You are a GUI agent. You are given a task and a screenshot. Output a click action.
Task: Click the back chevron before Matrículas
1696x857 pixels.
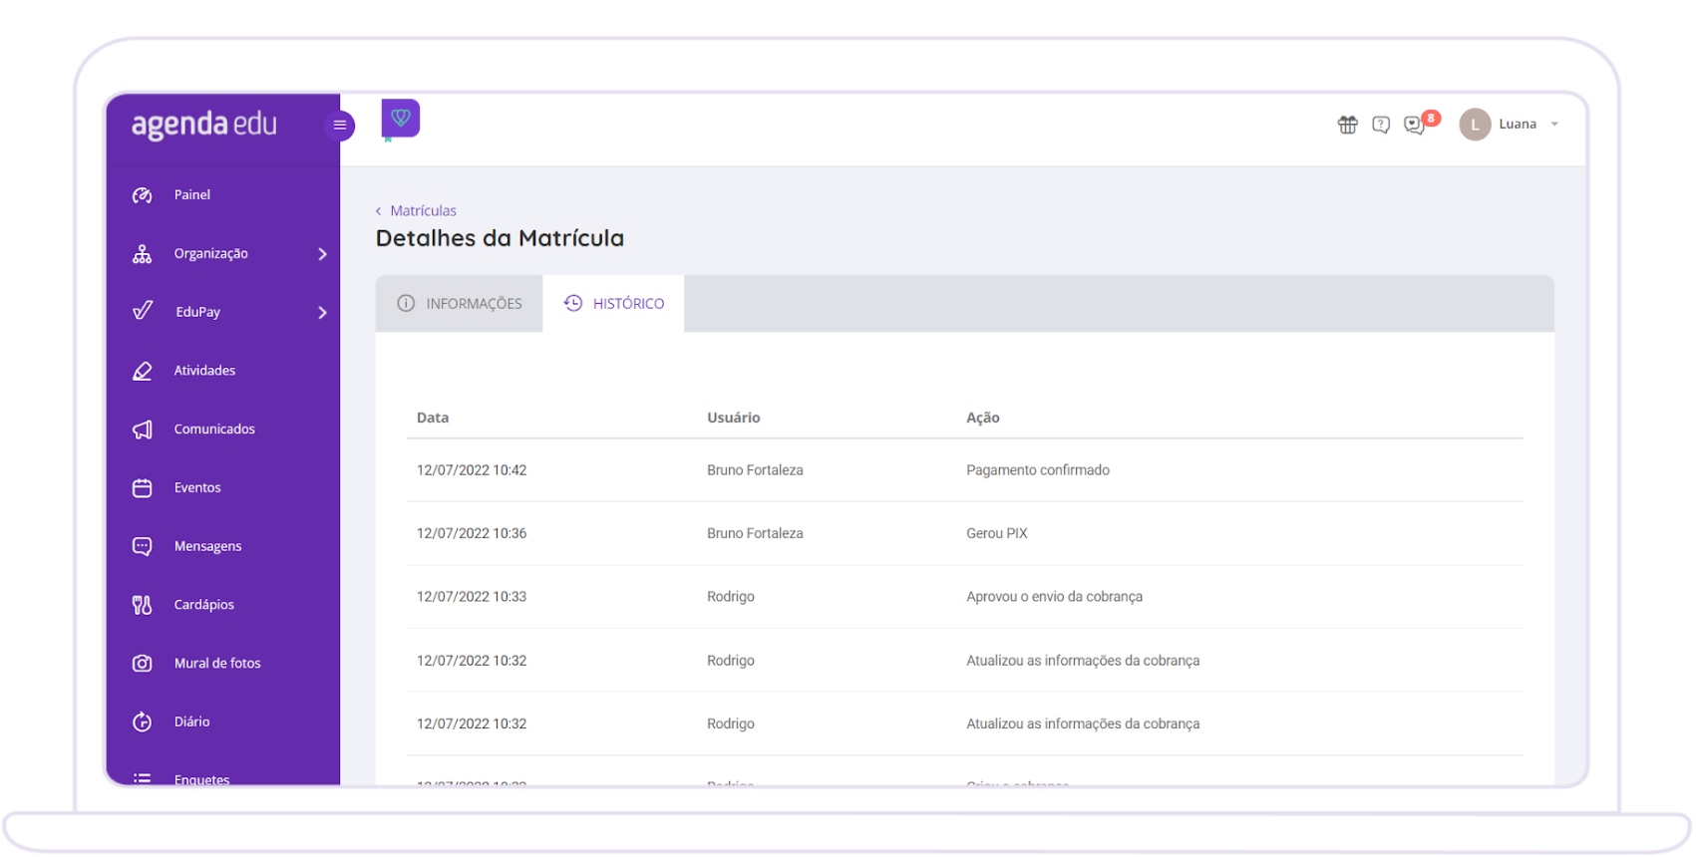tap(378, 211)
